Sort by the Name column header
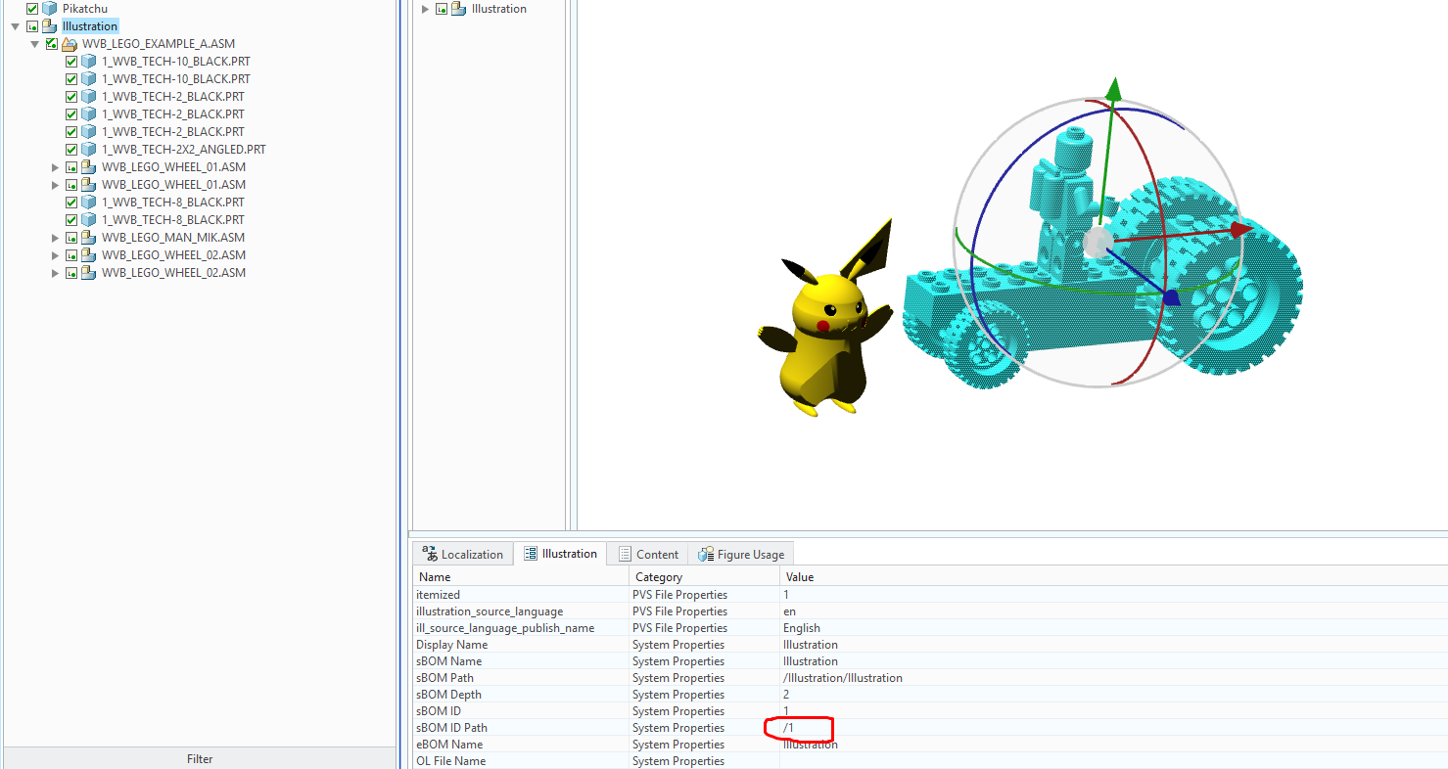Image resolution: width=1448 pixels, height=769 pixels. pyautogui.click(x=521, y=577)
